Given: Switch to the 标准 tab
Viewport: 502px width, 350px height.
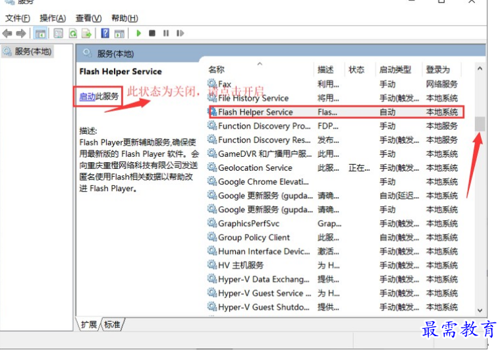Looking at the screenshot, I should click(x=113, y=324).
